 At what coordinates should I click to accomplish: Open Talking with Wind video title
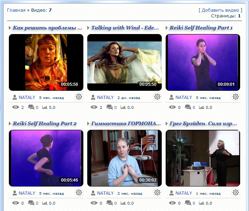tap(125, 28)
